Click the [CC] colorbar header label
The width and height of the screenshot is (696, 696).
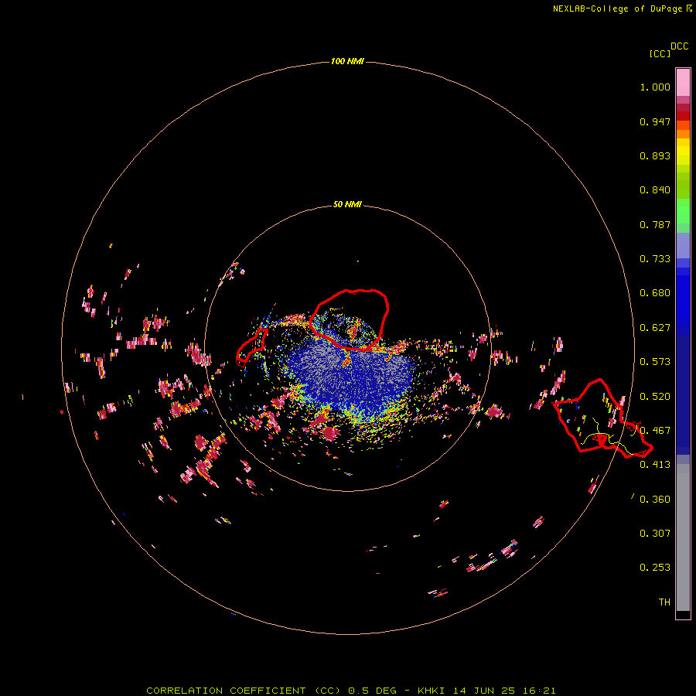coord(660,53)
